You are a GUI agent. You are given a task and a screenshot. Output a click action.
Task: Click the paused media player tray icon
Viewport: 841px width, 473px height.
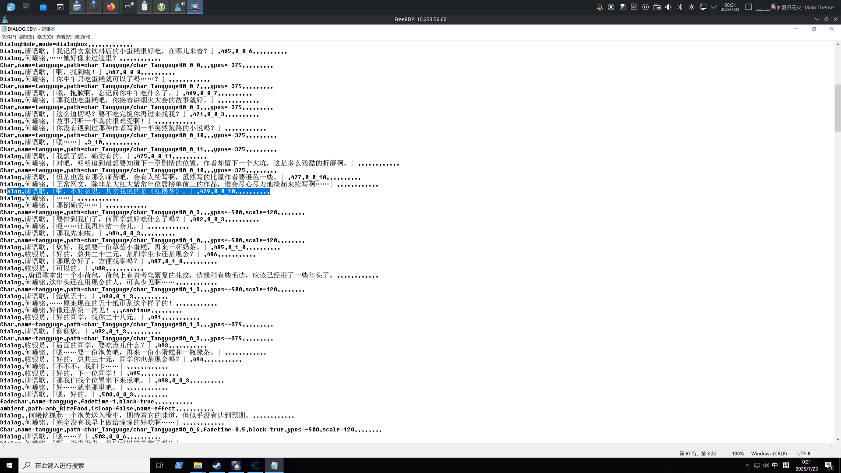coord(645,7)
